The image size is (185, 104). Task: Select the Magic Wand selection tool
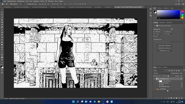coord(2,17)
